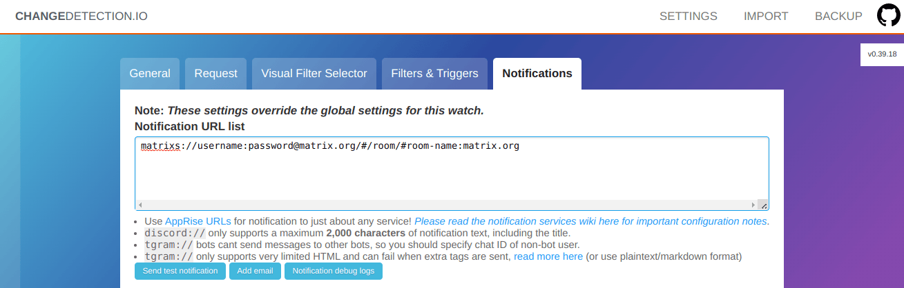Open the notification services wiki link

click(590, 221)
